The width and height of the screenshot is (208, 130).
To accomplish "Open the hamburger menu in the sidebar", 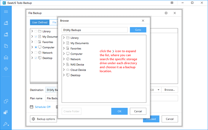I will pos(6,12).
